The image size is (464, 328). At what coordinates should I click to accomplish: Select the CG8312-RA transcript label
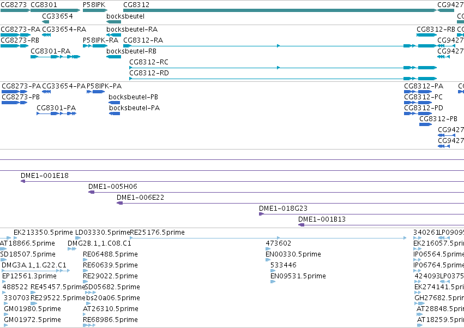pyautogui.click(x=143, y=40)
